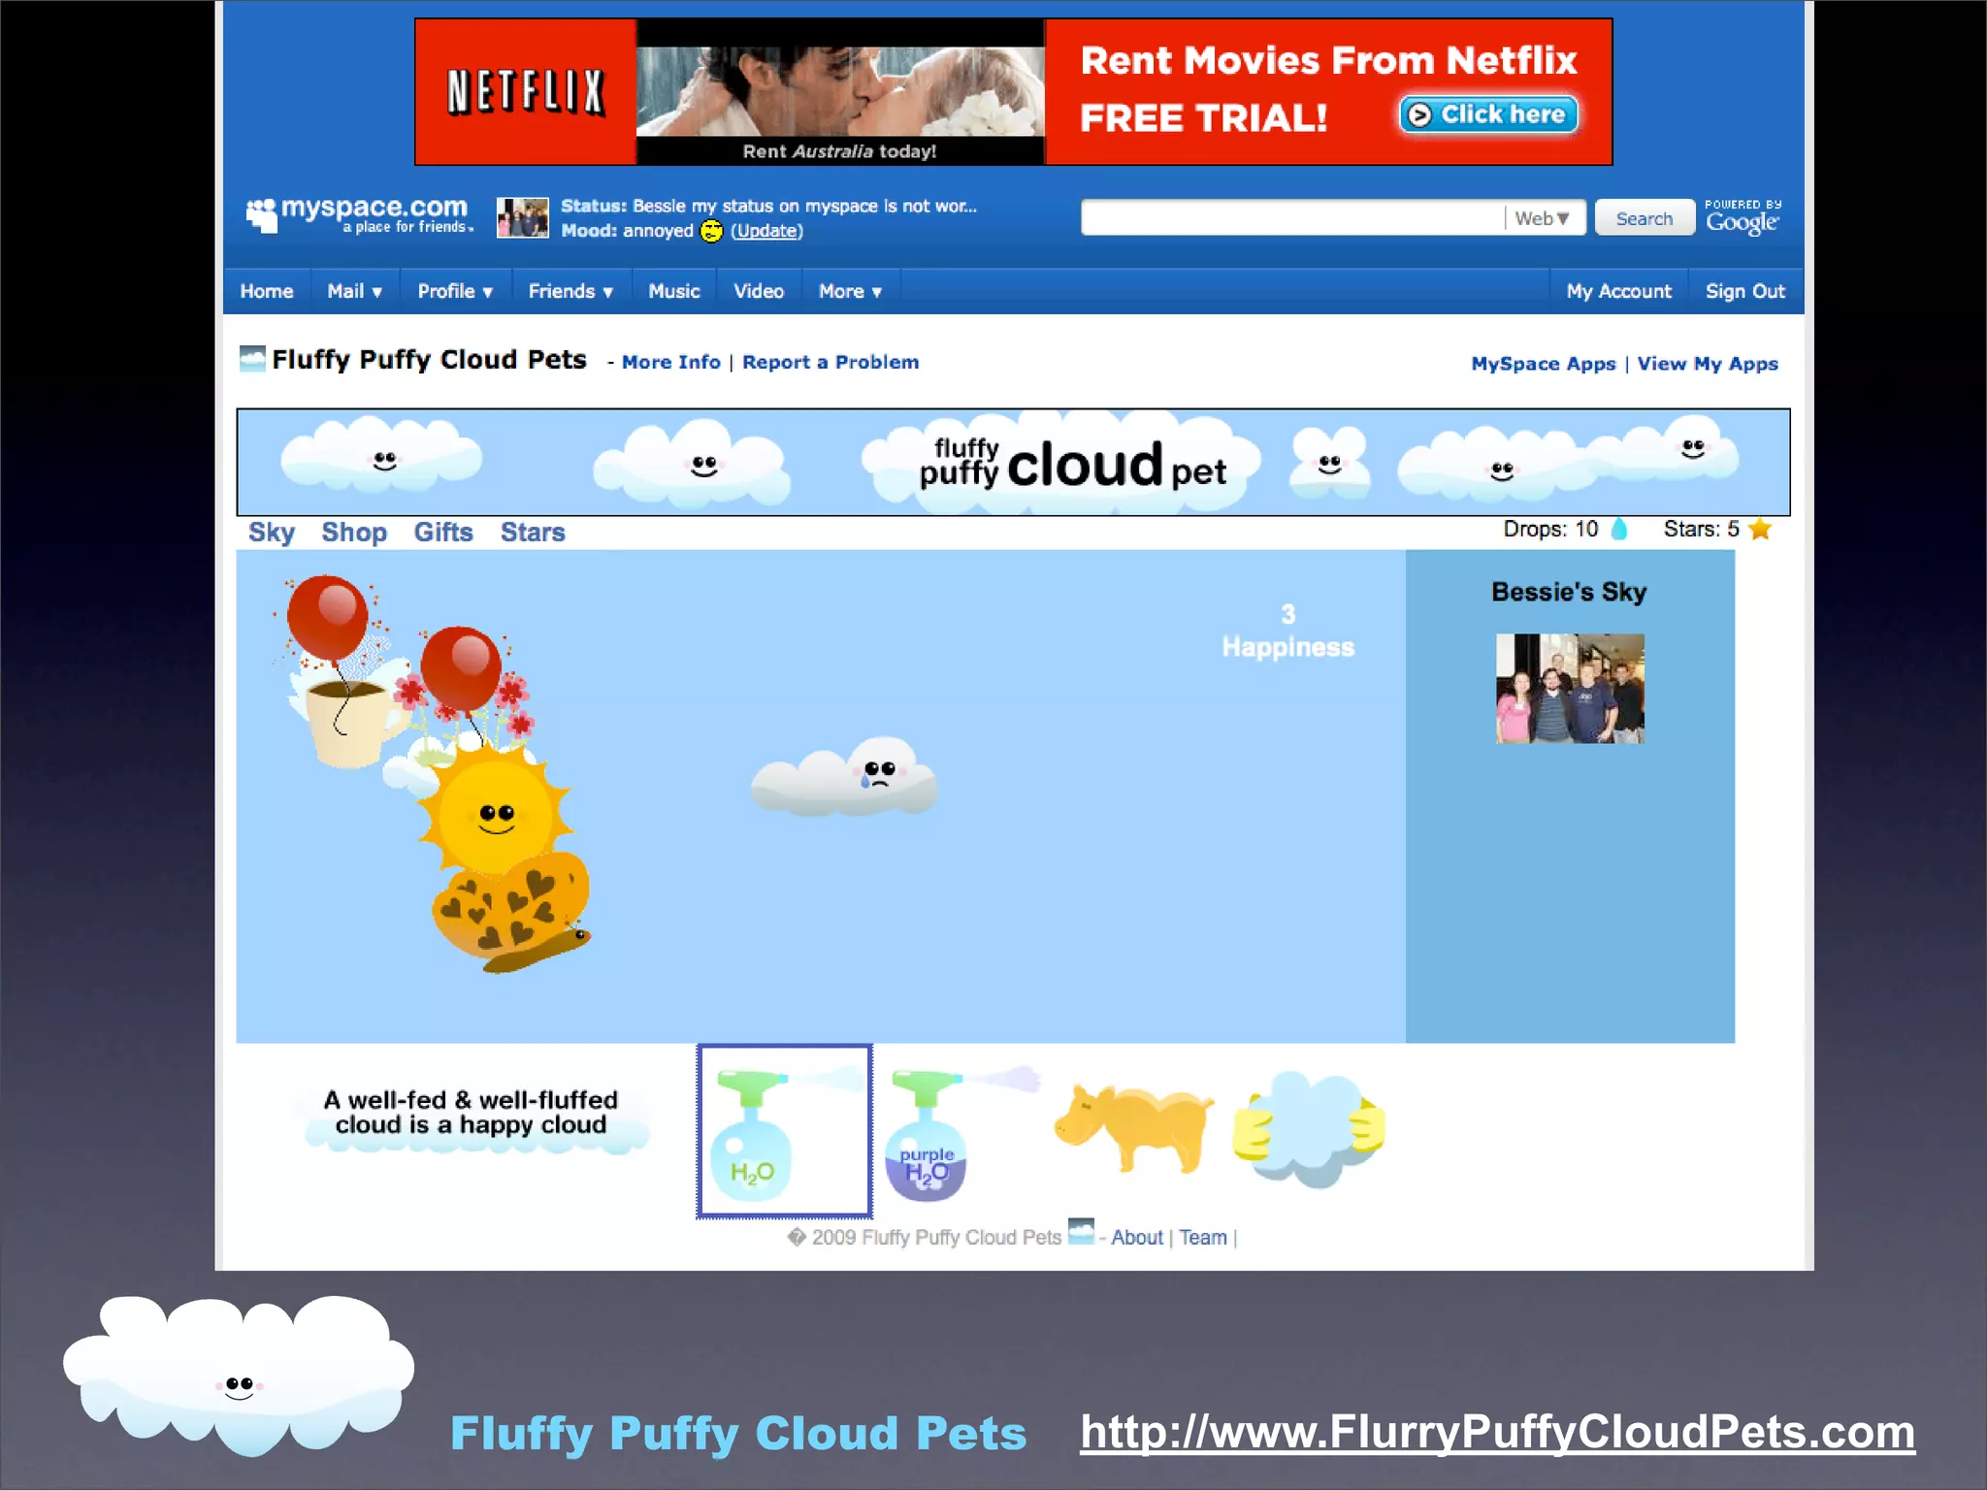
Task: Expand the Profile dropdown menu
Action: point(455,291)
